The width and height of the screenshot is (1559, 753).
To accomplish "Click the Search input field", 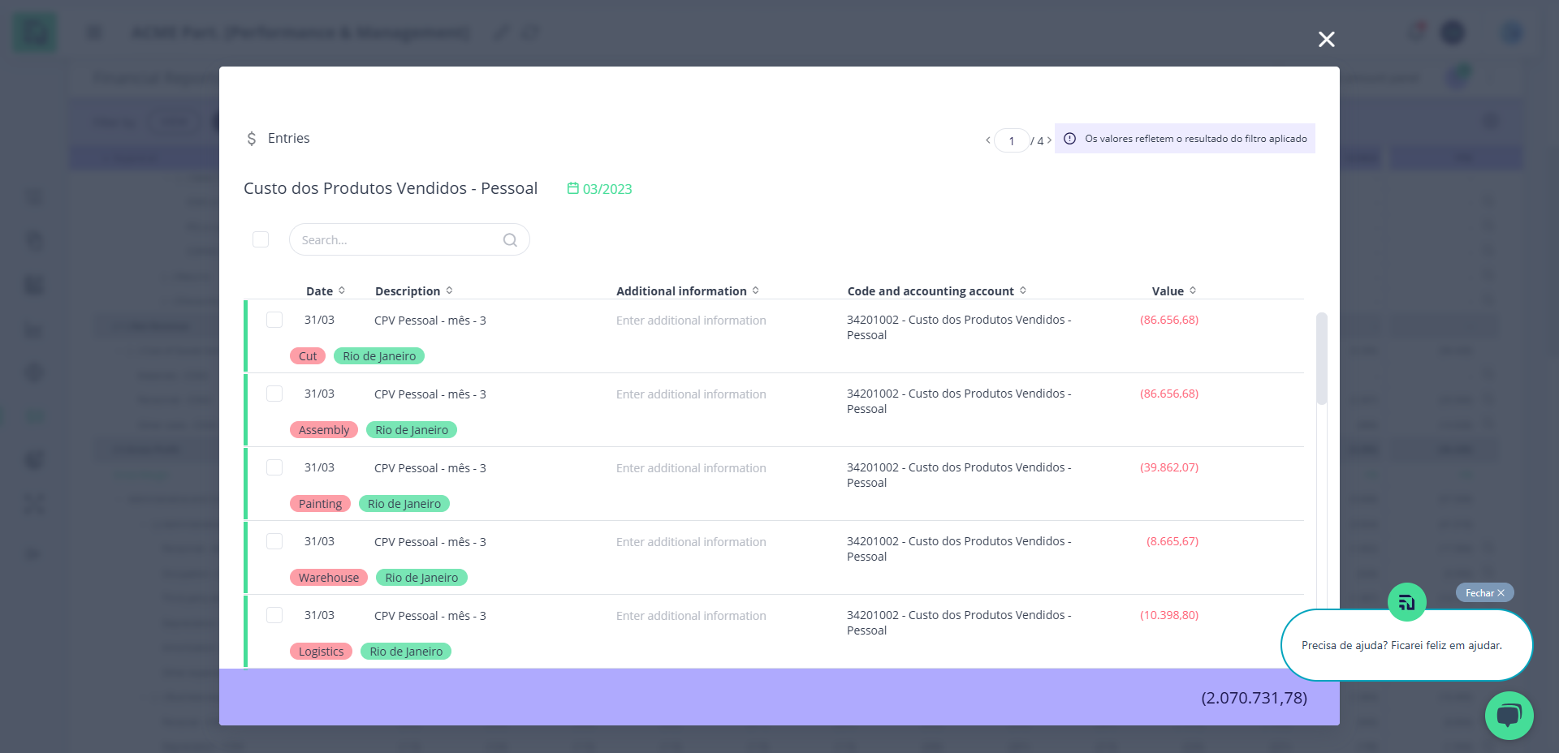I will pos(409,239).
